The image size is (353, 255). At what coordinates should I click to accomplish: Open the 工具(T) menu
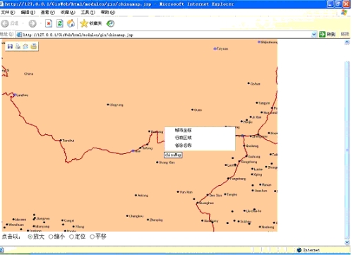tap(88, 12)
